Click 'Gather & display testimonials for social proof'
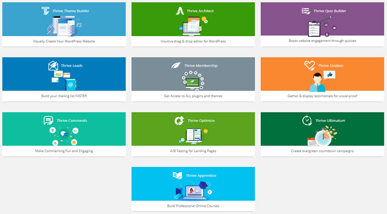This screenshot has height=214, width=387. pos(322,96)
